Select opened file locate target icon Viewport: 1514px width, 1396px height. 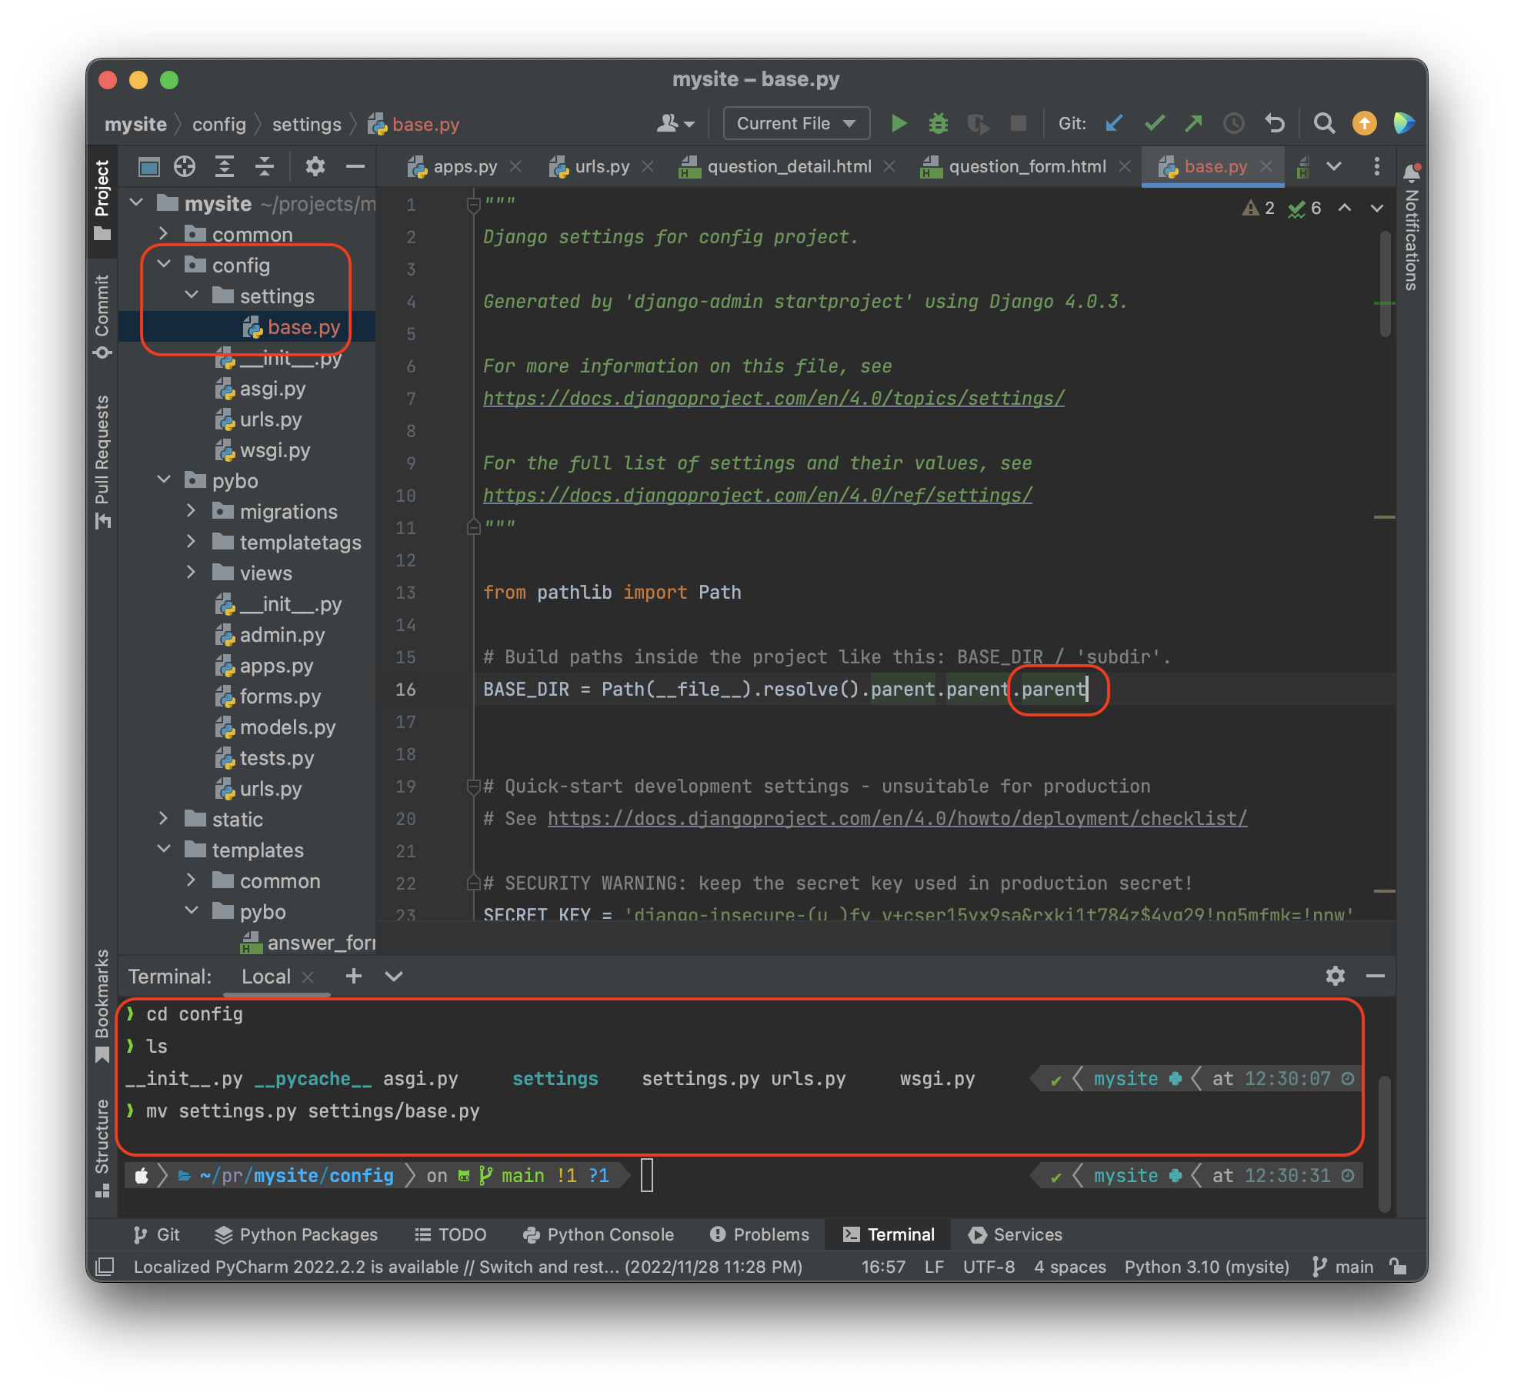pyautogui.click(x=185, y=166)
